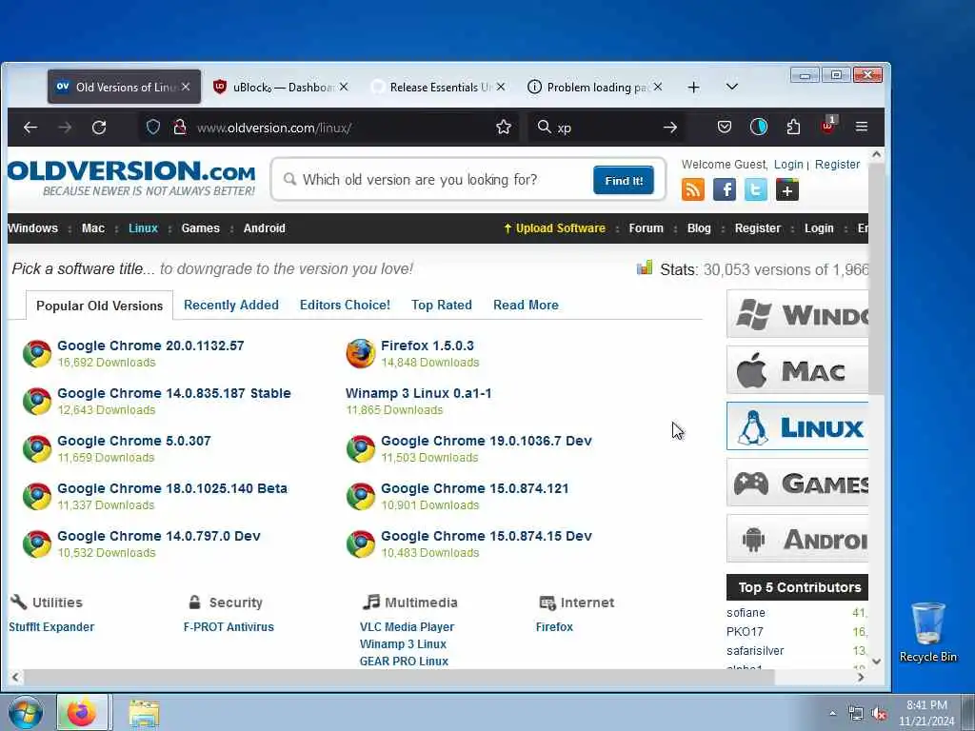Click the half-circle theme extension toolbar icon
The width and height of the screenshot is (975, 731).
point(759,127)
